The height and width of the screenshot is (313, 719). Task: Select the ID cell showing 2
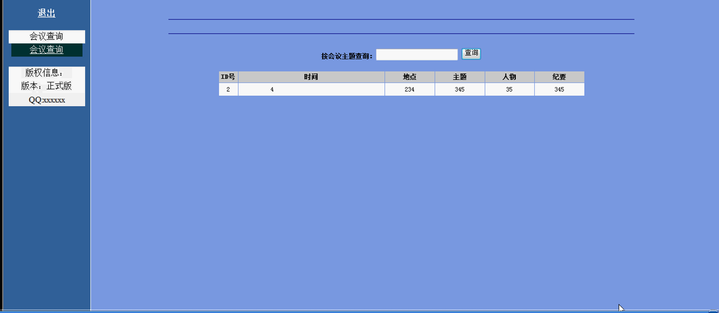228,89
